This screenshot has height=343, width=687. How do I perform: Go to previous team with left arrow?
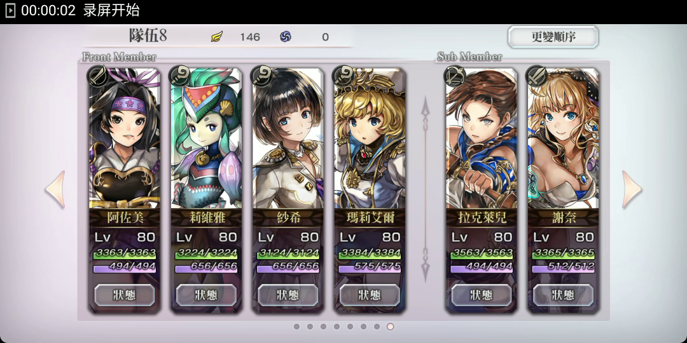[x=55, y=189]
